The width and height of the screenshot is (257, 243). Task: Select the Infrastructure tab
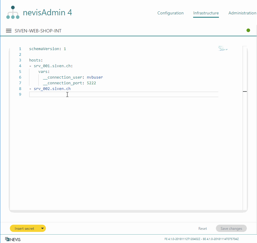pos(206,13)
